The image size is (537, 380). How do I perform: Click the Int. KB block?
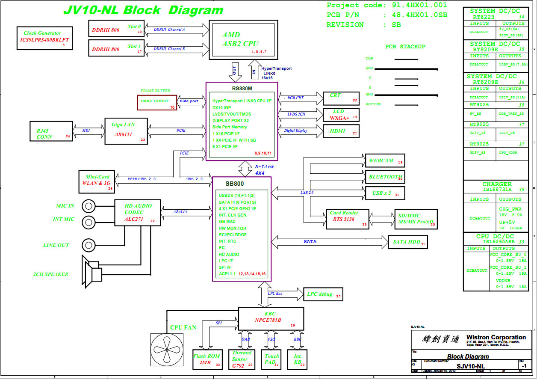[298, 359]
